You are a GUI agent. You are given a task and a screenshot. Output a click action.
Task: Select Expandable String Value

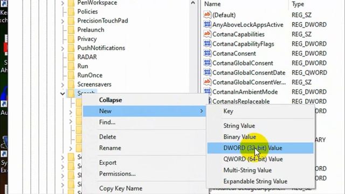(260, 181)
